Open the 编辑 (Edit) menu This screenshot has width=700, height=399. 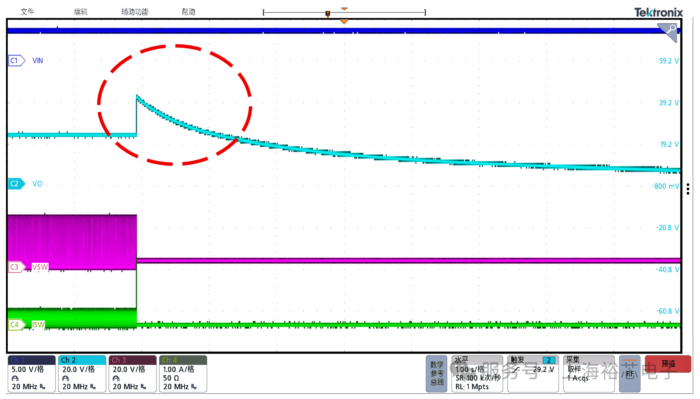pos(81,12)
